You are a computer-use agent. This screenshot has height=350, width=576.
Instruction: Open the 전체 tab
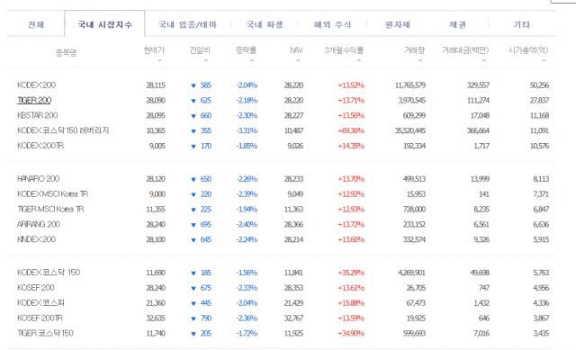pos(36,24)
